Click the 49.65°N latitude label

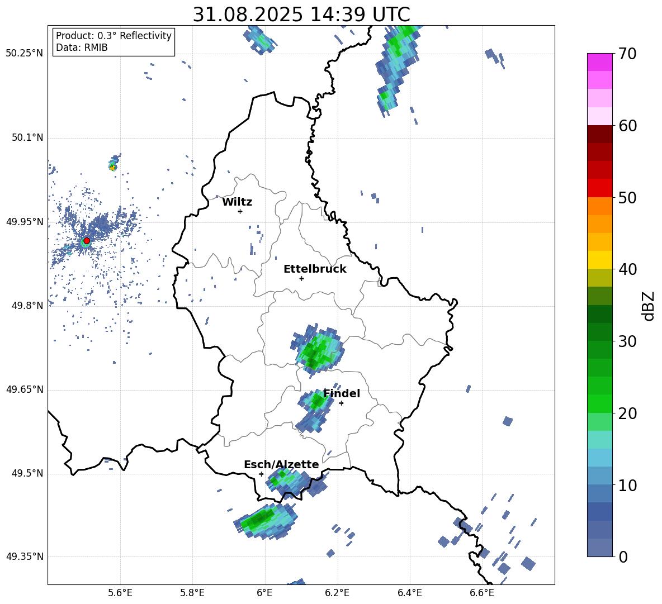tap(25, 389)
